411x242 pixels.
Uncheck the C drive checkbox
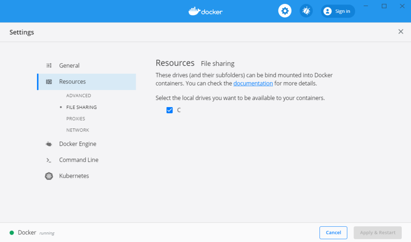click(x=170, y=110)
